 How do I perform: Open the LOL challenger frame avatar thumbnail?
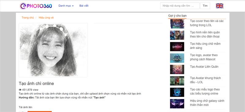pos(177,81)
